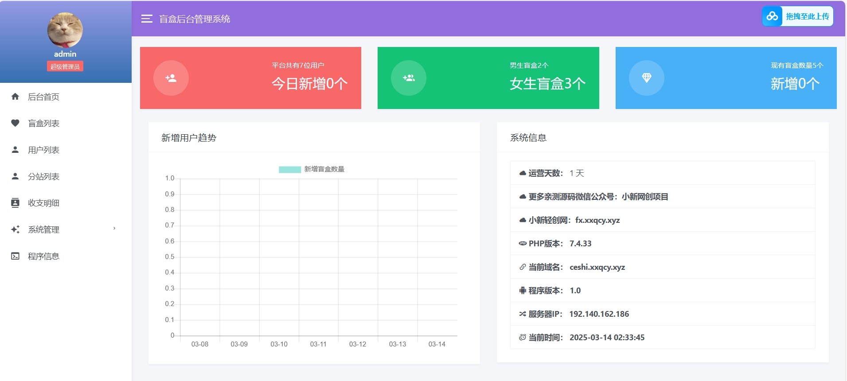This screenshot has height=381, width=847.
Task: Click the Baidu cloud upload icon
Action: [x=772, y=16]
